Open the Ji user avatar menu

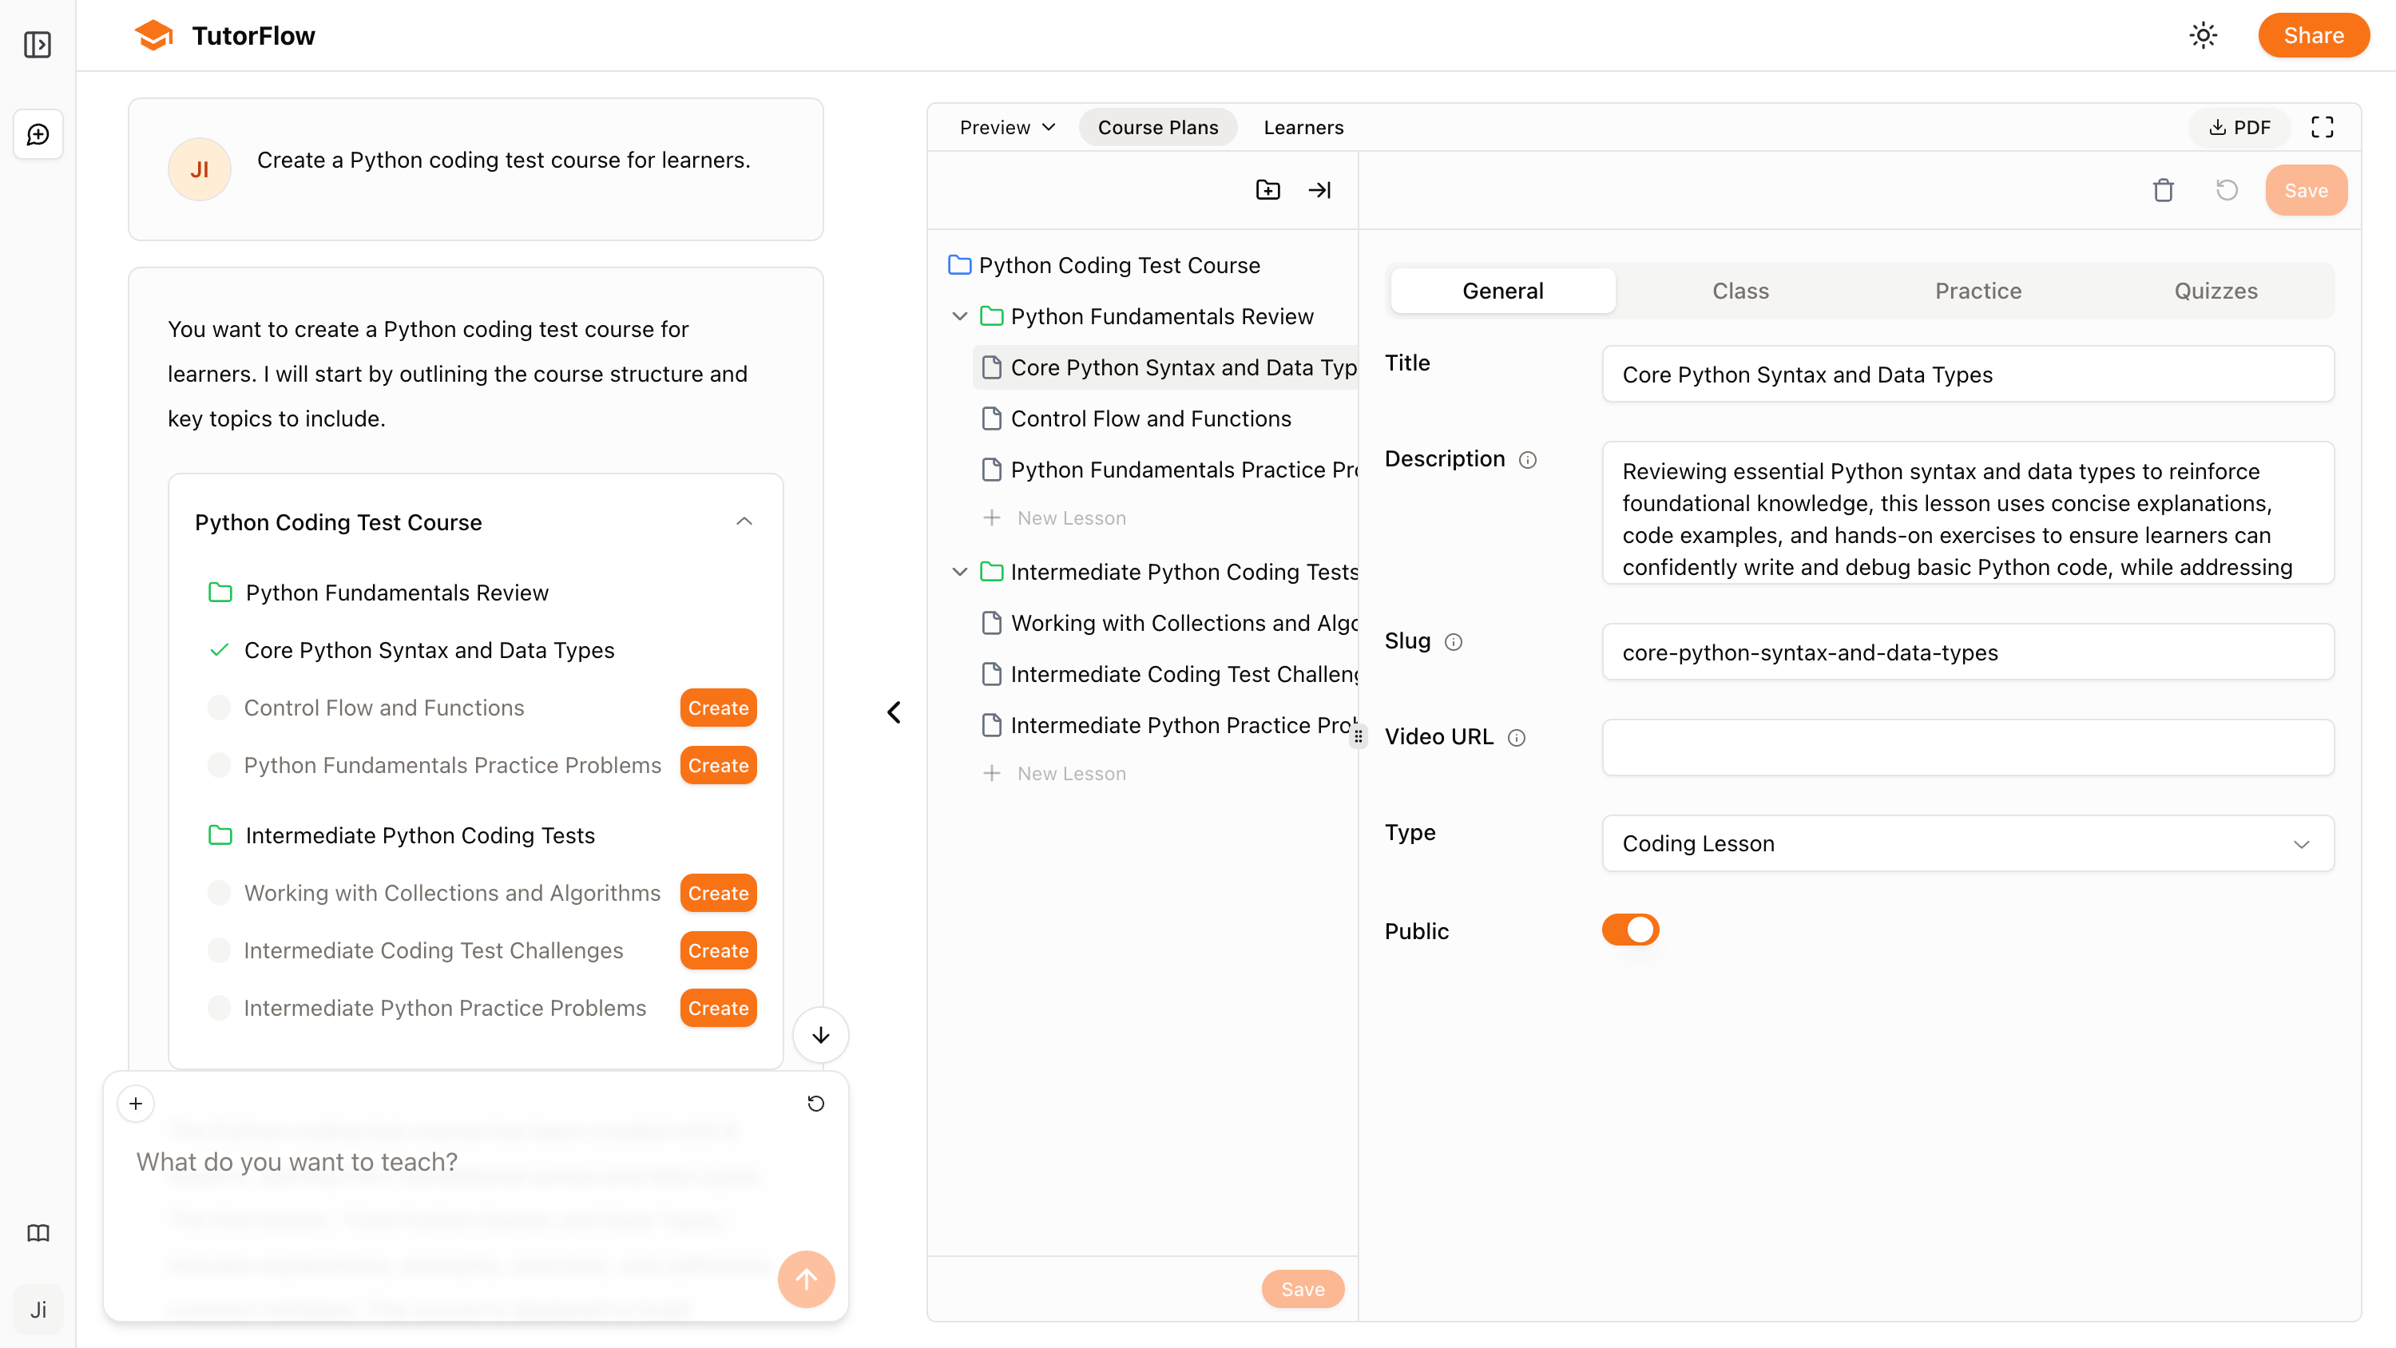click(x=38, y=1310)
